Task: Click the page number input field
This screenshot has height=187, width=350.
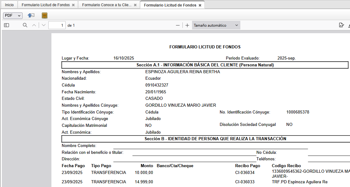Action: tap(57, 25)
